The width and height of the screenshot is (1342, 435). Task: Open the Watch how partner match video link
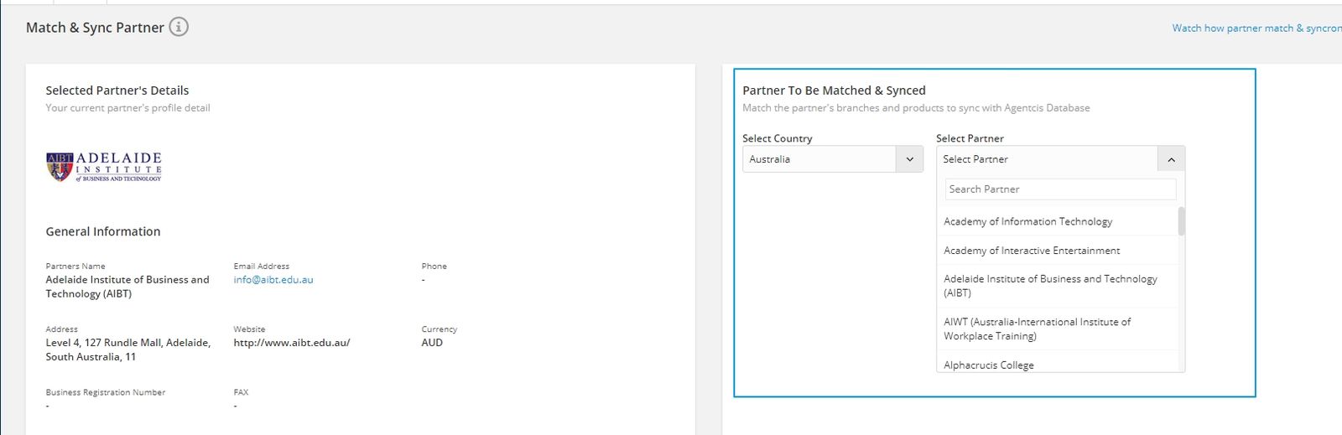coord(1256,28)
